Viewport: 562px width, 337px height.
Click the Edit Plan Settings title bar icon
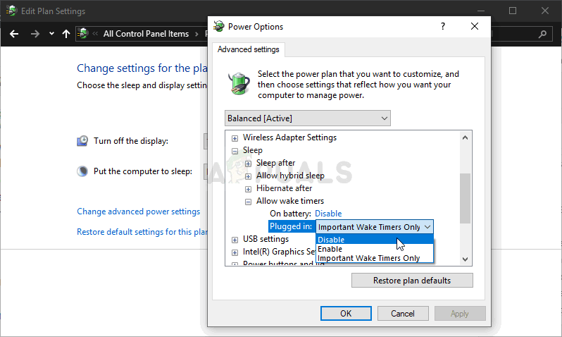(11, 11)
